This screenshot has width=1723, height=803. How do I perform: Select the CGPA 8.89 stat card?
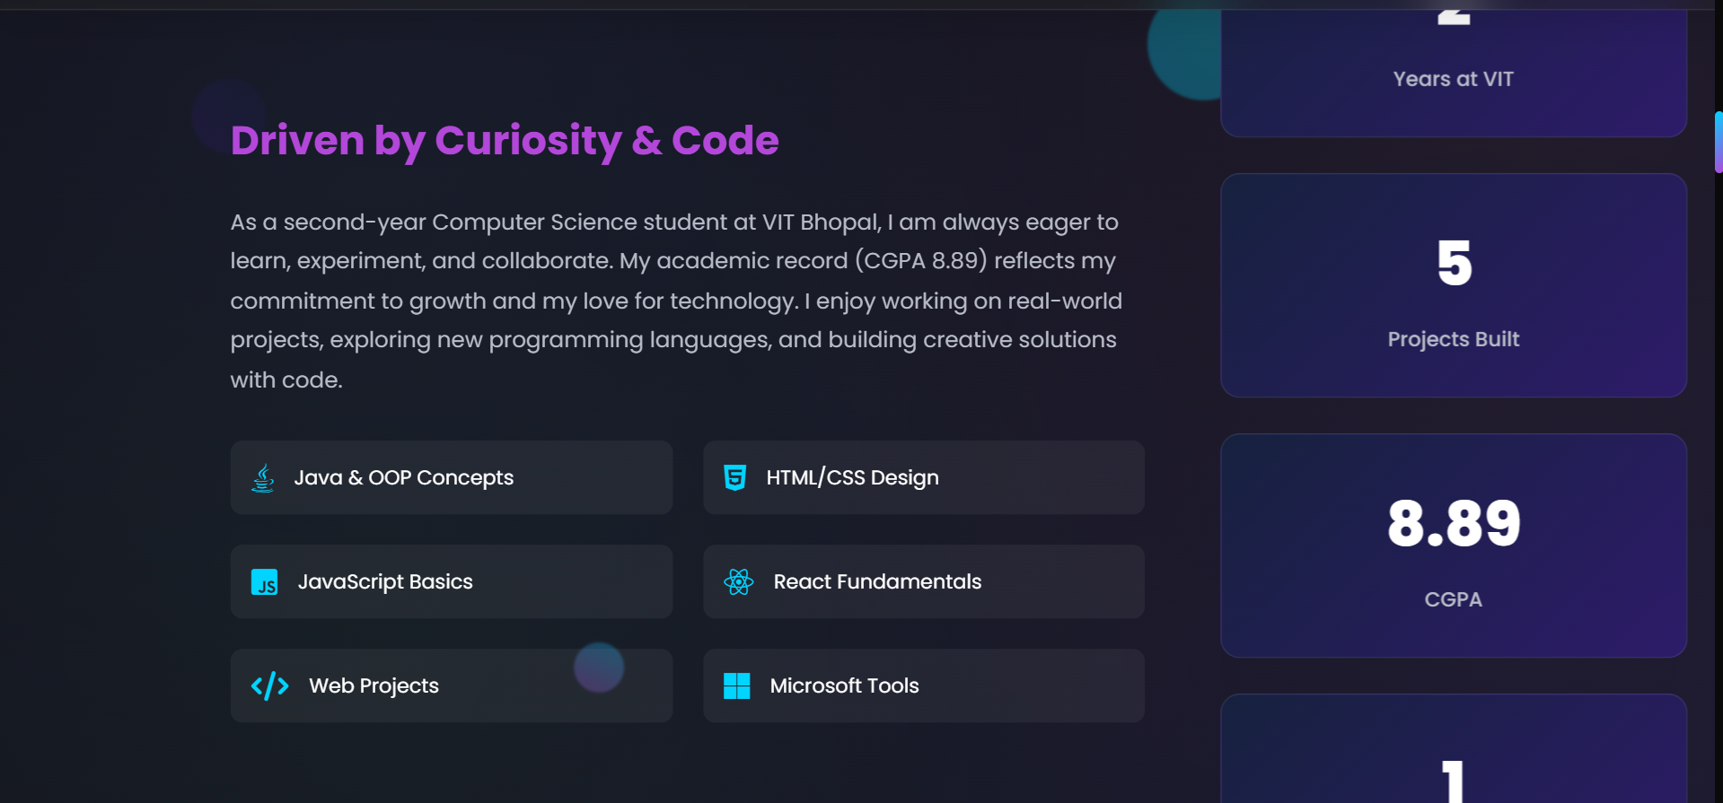coord(1453,546)
